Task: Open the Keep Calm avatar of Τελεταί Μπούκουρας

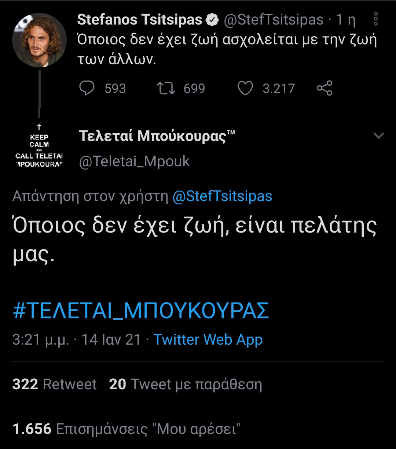Action: 39,146
